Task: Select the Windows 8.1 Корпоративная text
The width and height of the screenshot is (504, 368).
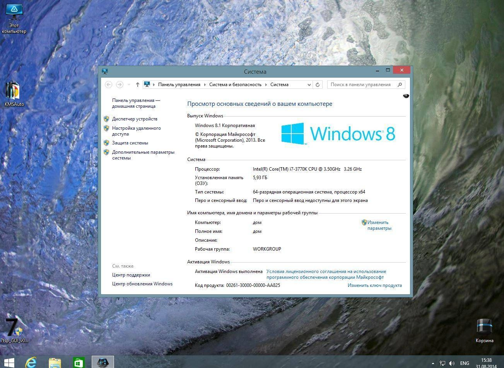Action: pyautogui.click(x=225, y=125)
